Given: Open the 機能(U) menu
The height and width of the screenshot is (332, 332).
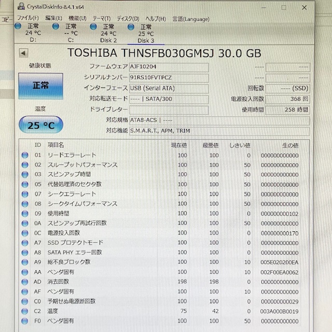Looking at the screenshot, I should (x=77, y=19).
